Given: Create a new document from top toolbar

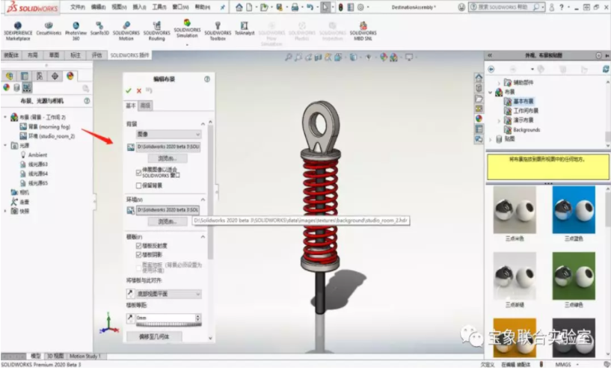Looking at the screenshot, I should (249, 7).
